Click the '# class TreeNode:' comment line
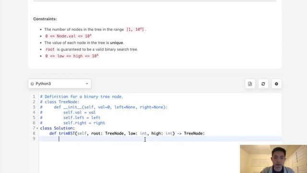307x173 pixels. (x=59, y=102)
